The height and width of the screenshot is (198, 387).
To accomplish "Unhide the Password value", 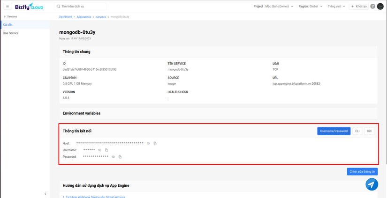I will coord(114,157).
